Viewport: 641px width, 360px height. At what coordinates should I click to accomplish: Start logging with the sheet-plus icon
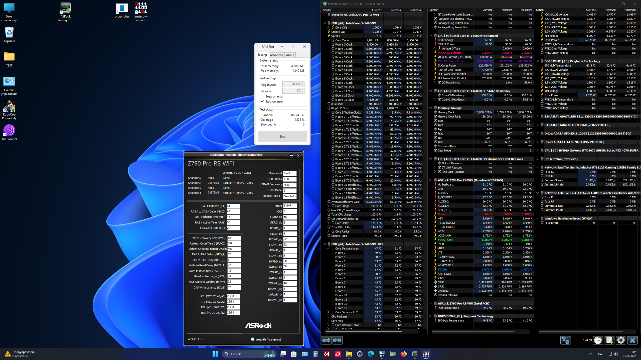coord(609,340)
